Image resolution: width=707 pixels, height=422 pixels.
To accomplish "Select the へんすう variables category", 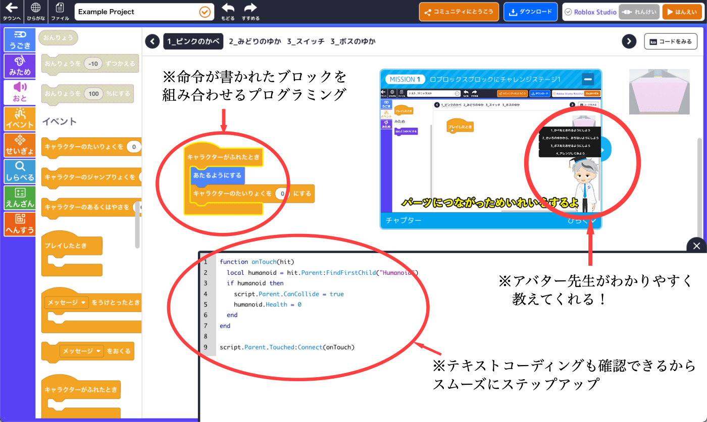I will (x=20, y=224).
